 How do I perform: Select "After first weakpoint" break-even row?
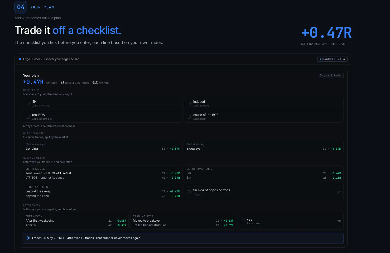pos(76,221)
